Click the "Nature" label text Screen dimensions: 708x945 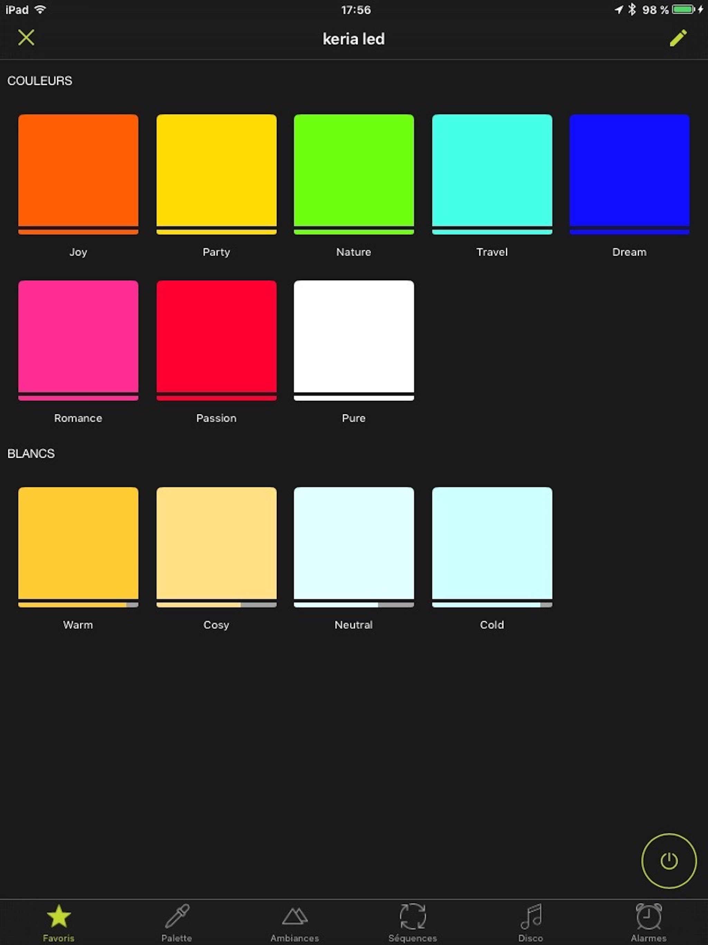(x=354, y=252)
